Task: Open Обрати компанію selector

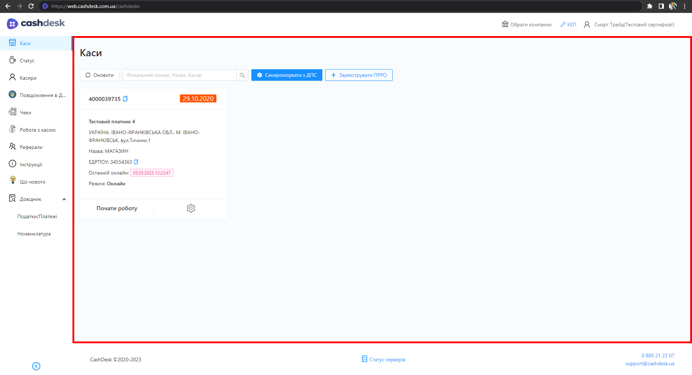Action: (526, 25)
